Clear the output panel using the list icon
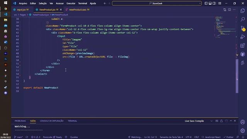Viewport: 247px width, 139px height. tap(217, 121)
